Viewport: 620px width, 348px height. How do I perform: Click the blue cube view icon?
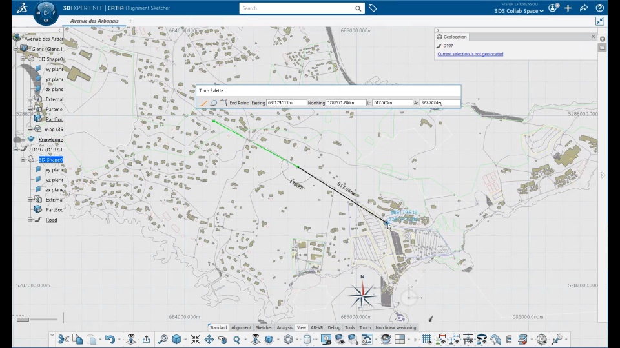(x=176, y=340)
